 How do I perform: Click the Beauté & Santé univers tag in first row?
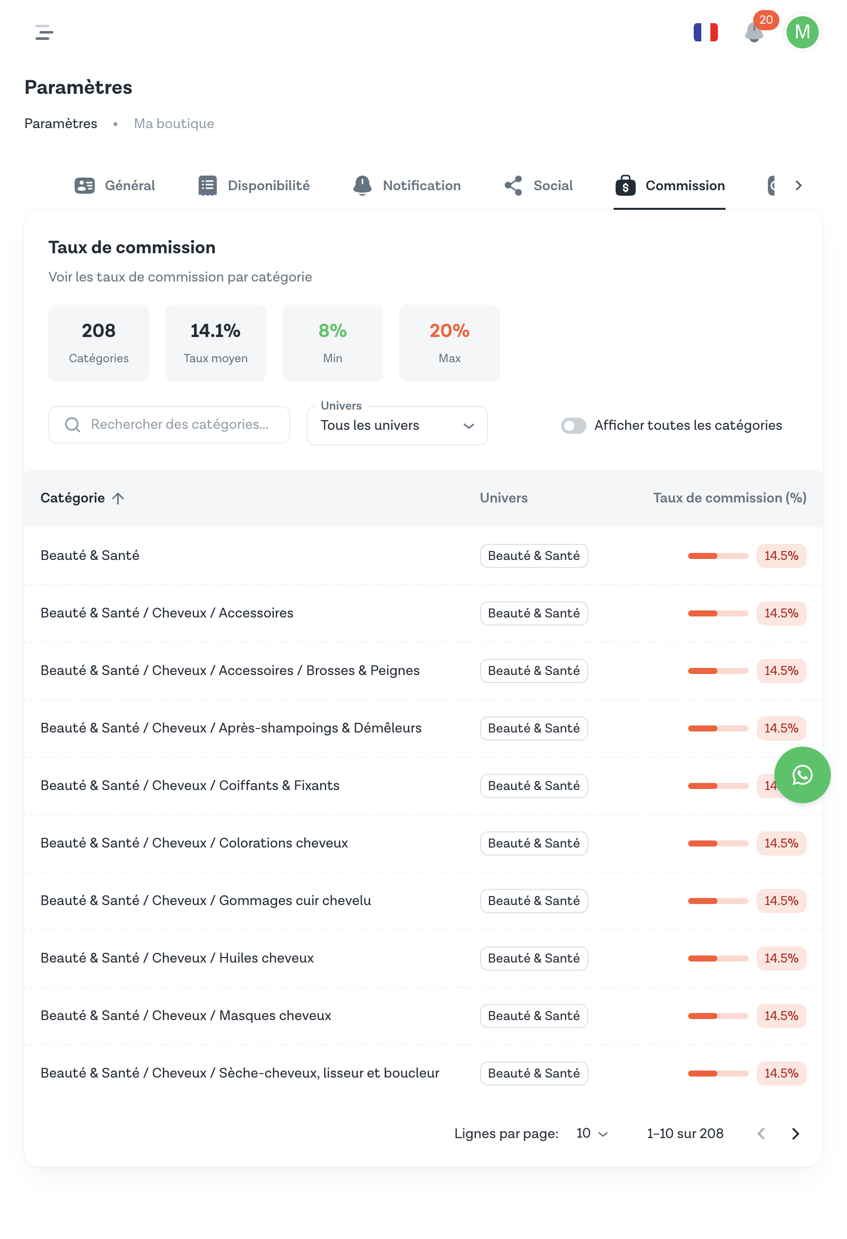tap(533, 555)
